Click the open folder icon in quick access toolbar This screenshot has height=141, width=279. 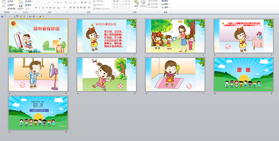pos(20,16)
